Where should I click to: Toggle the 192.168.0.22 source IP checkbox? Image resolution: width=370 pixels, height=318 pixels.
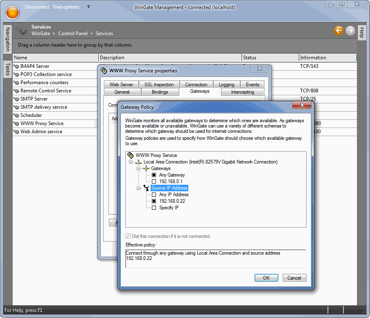(x=154, y=201)
